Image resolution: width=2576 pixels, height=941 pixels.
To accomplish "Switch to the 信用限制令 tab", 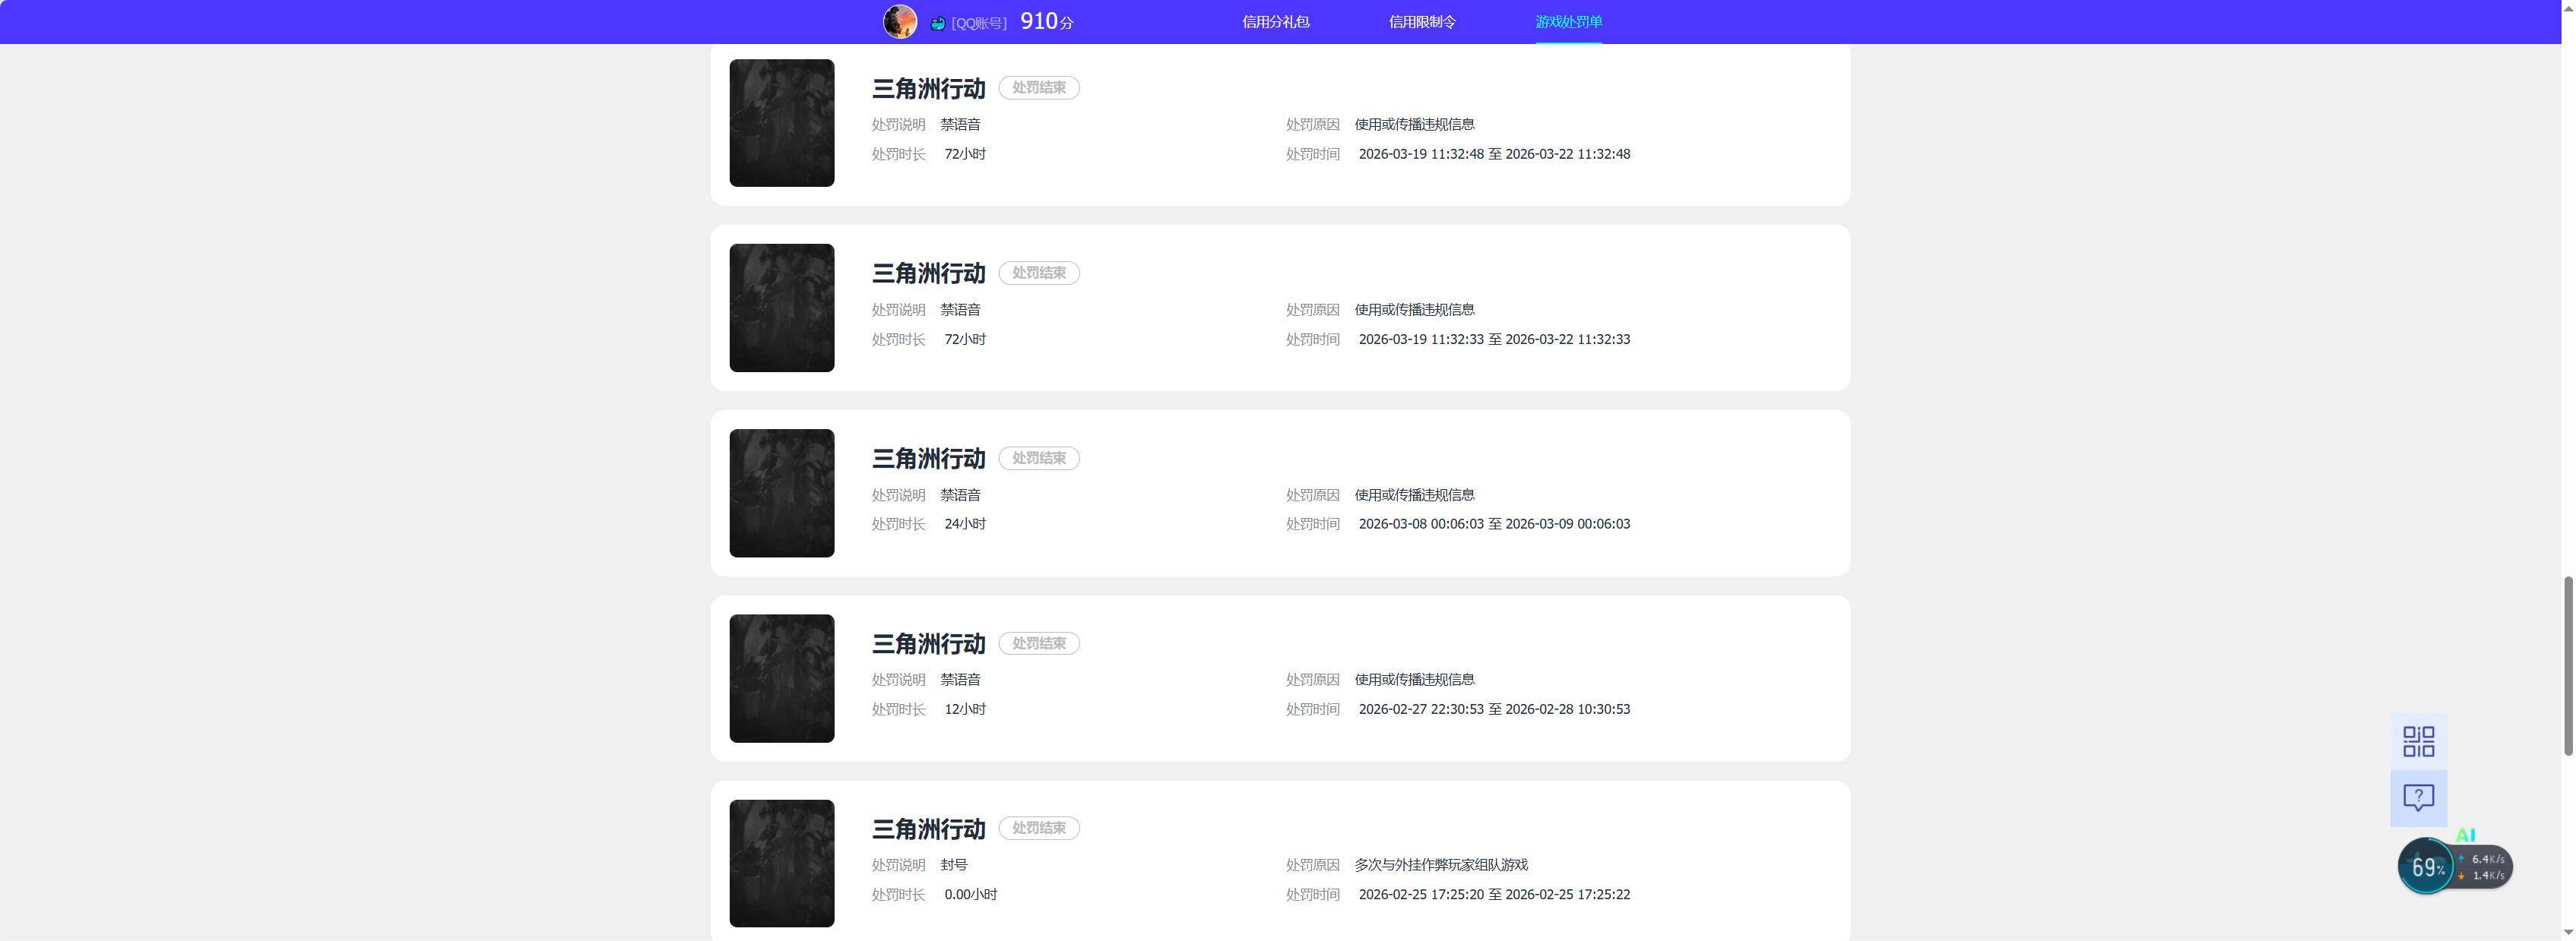I will point(1422,22).
